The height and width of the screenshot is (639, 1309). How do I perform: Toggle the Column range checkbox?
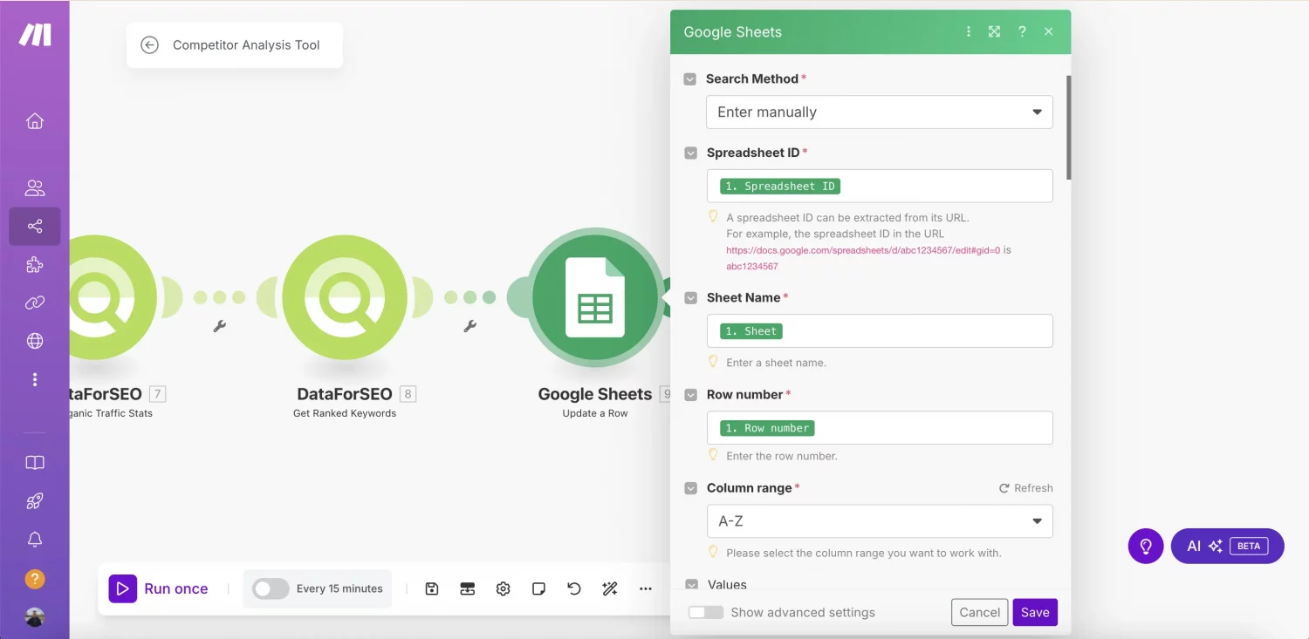pos(690,488)
